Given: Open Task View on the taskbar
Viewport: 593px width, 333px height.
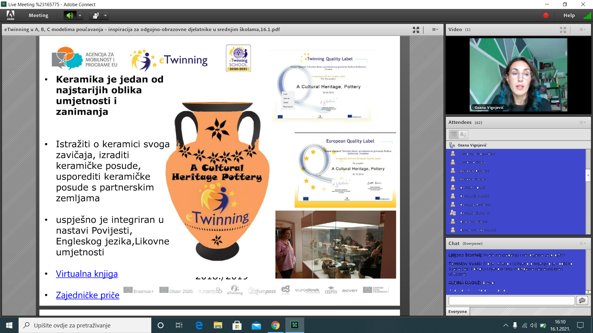Looking at the screenshot, I should (179, 325).
